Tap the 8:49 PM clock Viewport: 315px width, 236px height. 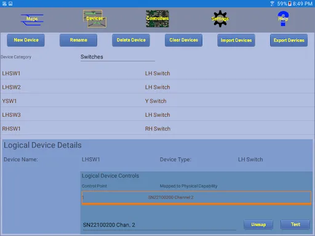(303, 4)
